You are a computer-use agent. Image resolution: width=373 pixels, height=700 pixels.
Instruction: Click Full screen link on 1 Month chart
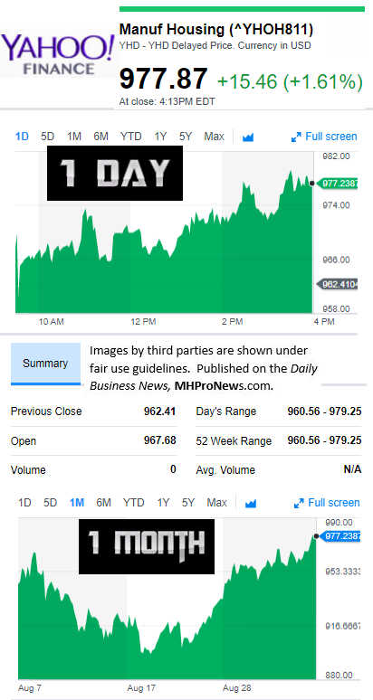334,503
